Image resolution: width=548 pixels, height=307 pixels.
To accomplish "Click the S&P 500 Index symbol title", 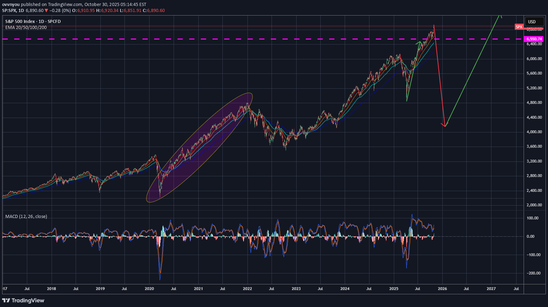I will (x=20, y=22).
